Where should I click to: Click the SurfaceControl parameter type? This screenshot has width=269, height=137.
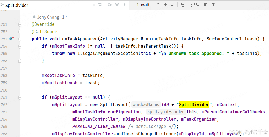[224, 39]
